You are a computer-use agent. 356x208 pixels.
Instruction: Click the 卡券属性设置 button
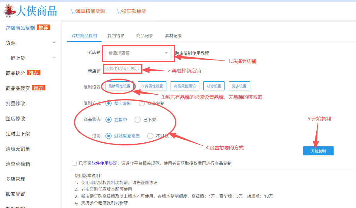[x=152, y=86]
